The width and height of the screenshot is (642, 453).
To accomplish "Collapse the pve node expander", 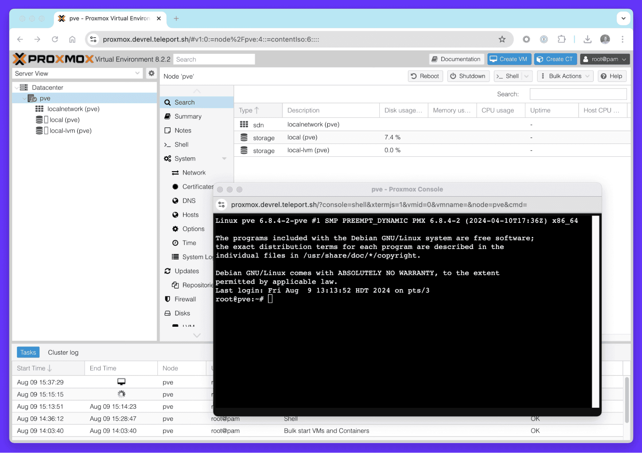I will pyautogui.click(x=25, y=98).
